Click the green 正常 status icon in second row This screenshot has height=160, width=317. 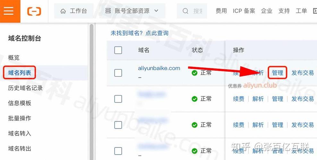[194, 99]
